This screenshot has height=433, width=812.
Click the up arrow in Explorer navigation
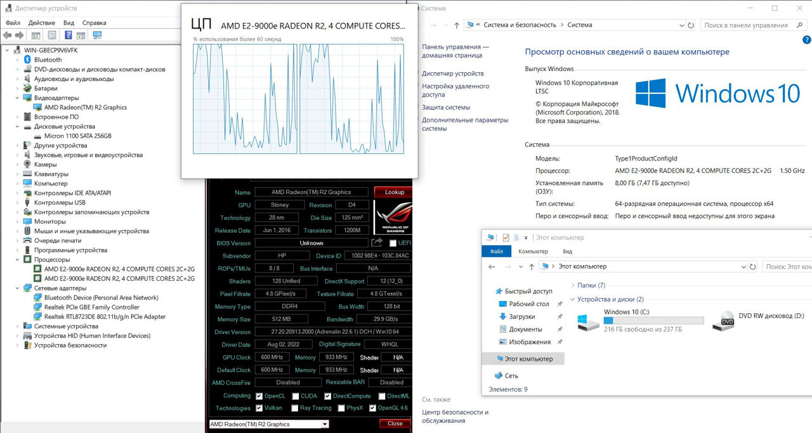[531, 267]
